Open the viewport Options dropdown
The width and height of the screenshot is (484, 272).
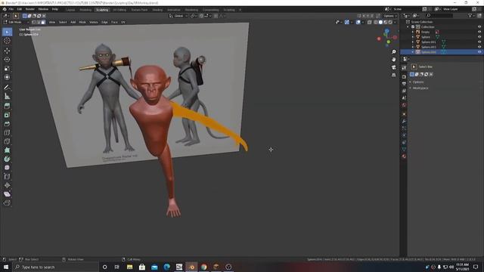(390, 16)
